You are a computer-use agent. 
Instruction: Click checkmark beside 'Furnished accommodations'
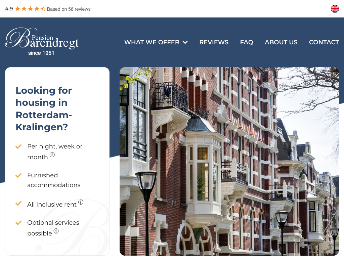click(x=19, y=175)
